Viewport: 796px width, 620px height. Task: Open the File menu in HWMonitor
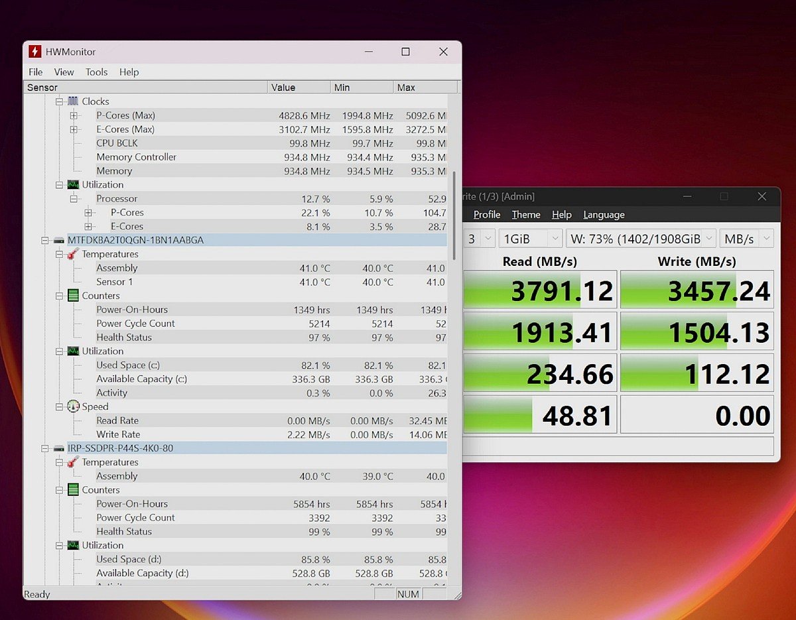coord(36,72)
